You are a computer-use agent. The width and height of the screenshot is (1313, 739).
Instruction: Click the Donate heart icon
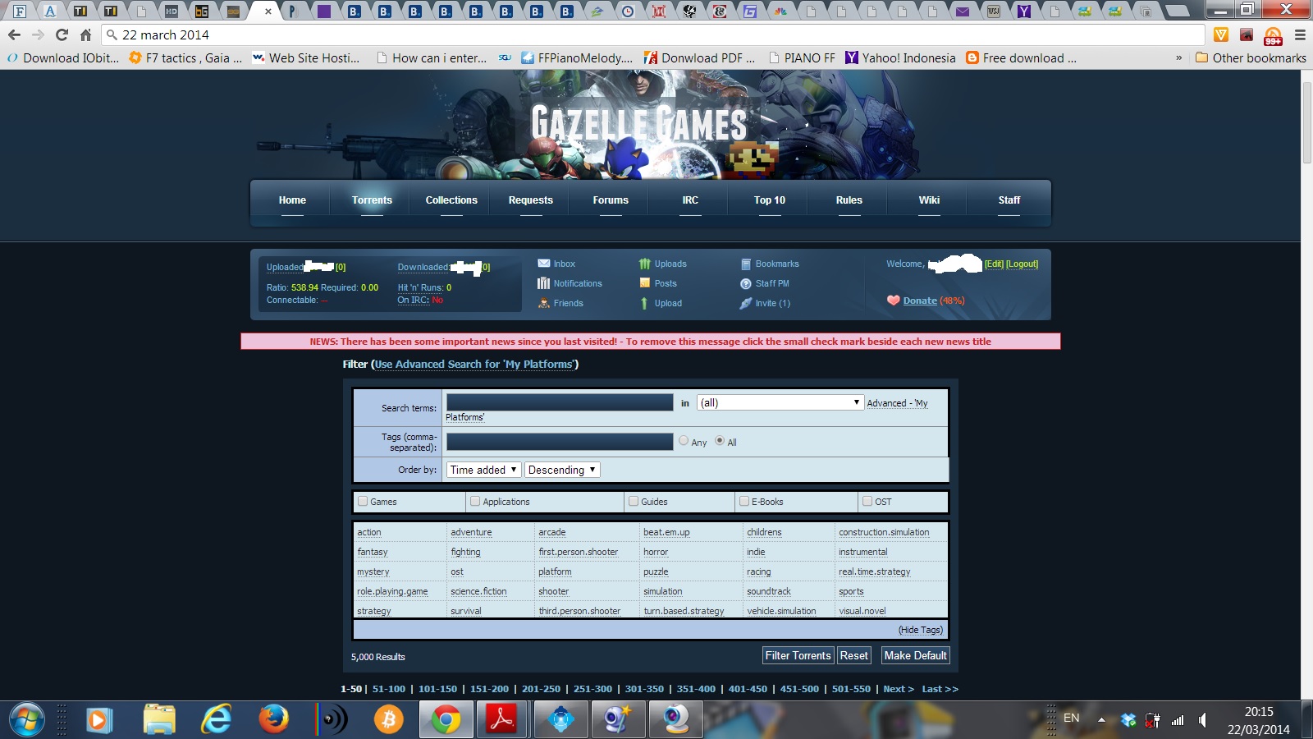click(x=894, y=301)
